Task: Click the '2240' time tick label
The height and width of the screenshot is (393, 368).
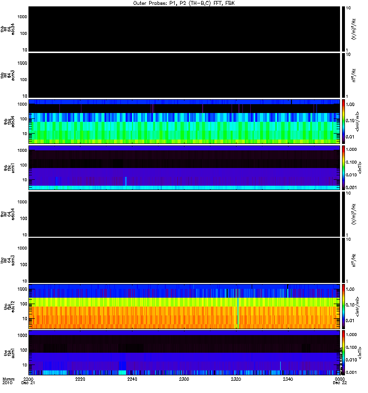Action: point(132,379)
